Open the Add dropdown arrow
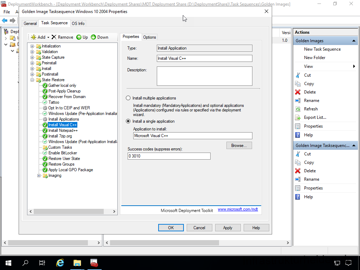The width and height of the screenshot is (360, 270). pos(48,37)
